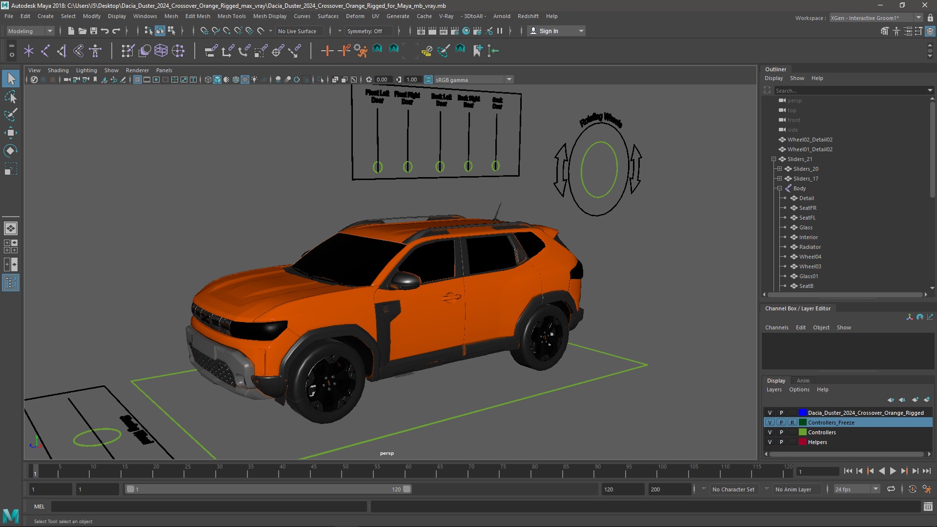Click the Create Locator shelf icon

pyautogui.click(x=29, y=50)
